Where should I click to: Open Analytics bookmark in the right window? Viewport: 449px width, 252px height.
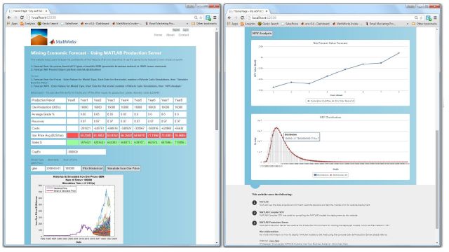pos(248,24)
